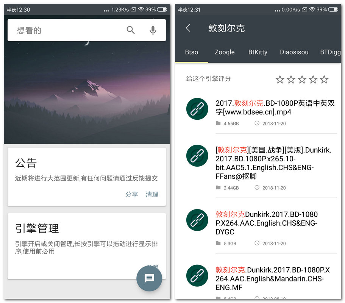Select the third rating star
Viewport: 345px width, 303px height.
[x=302, y=79]
